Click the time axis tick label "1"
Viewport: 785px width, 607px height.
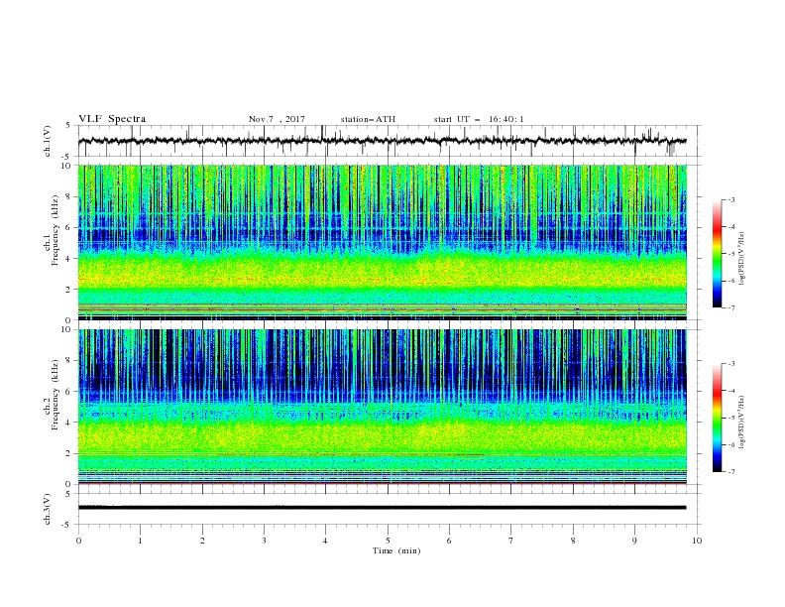[141, 541]
